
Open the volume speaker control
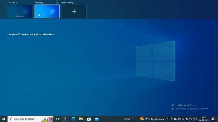click(x=191, y=119)
